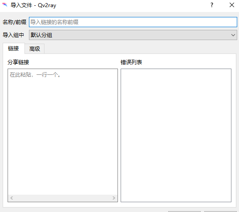Screen dimensions: 239x212
Task: Click the 错误列表 heading label
Action: (x=131, y=62)
